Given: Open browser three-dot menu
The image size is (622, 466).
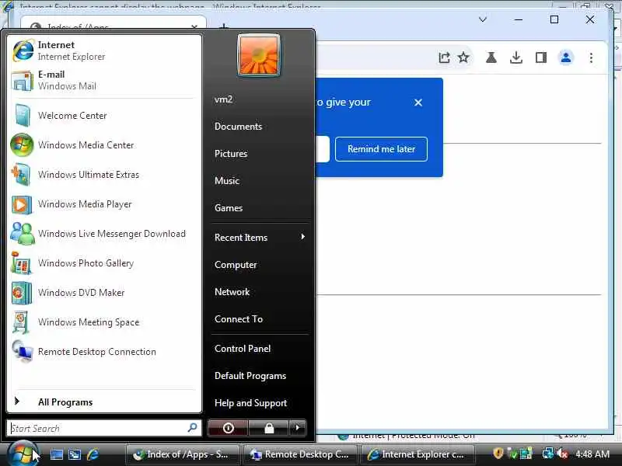Looking at the screenshot, I should [591, 57].
